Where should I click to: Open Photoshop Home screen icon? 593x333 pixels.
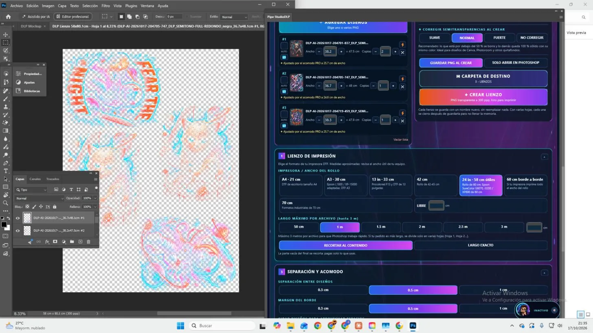click(x=8, y=17)
